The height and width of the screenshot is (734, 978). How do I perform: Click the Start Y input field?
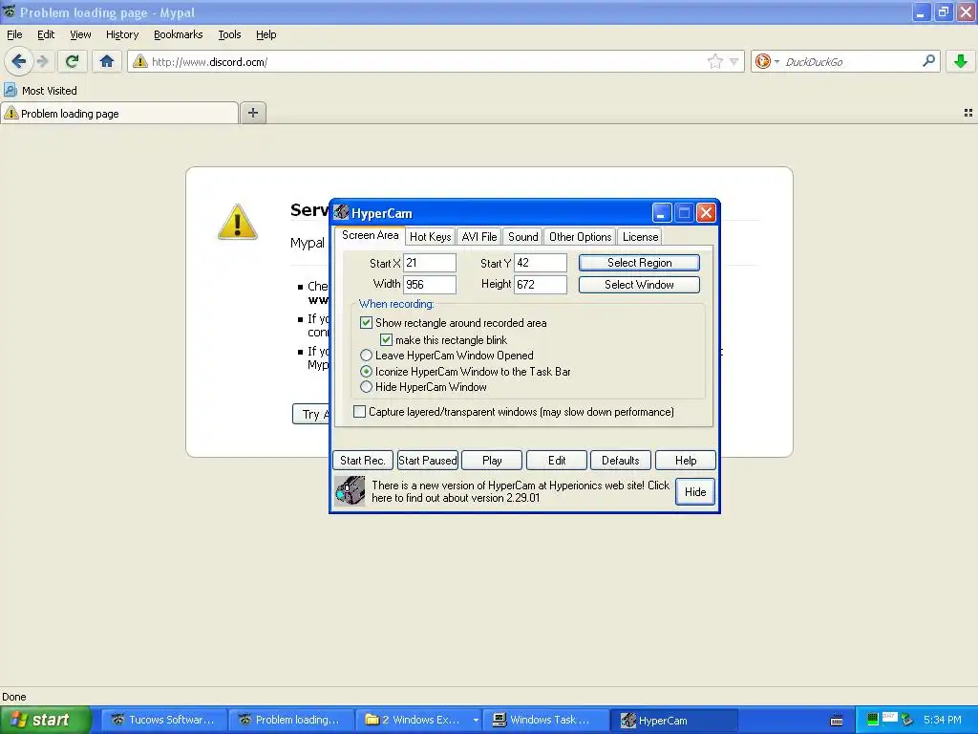(541, 263)
